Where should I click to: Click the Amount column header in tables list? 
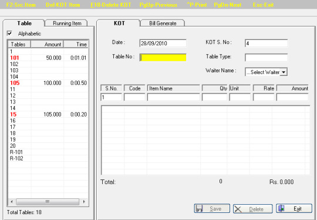[47, 44]
